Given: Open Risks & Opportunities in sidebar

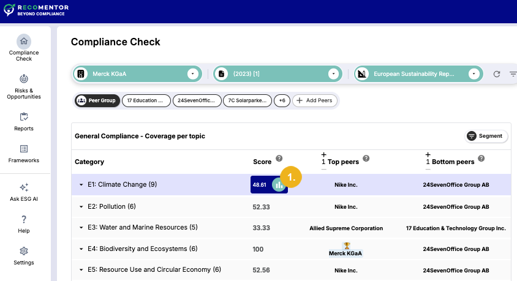Looking at the screenshot, I should pos(24,86).
